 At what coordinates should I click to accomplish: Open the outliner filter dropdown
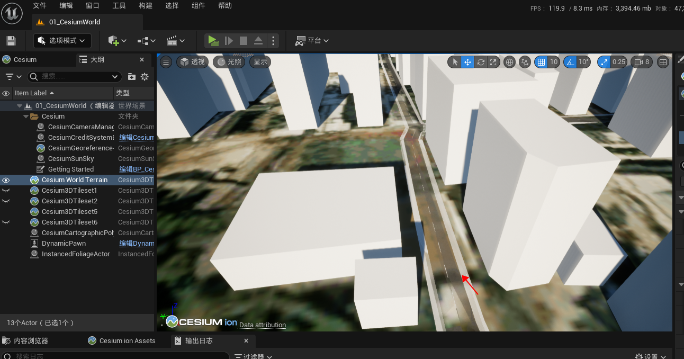[14, 77]
